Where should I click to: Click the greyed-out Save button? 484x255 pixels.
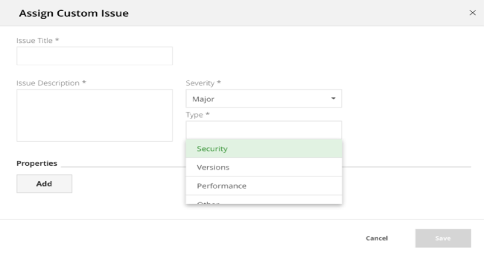pos(443,238)
